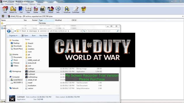Click the search magnifier in Explorer
Image resolution: width=184 pixels, height=103 pixels.
(118, 31)
